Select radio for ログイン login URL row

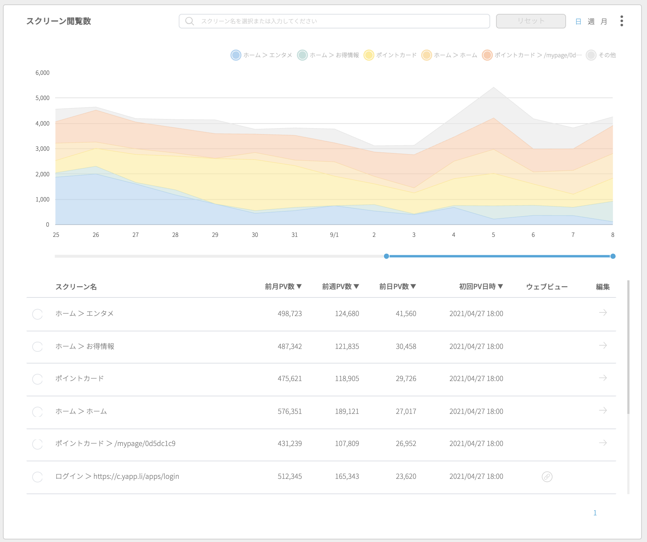(x=38, y=477)
